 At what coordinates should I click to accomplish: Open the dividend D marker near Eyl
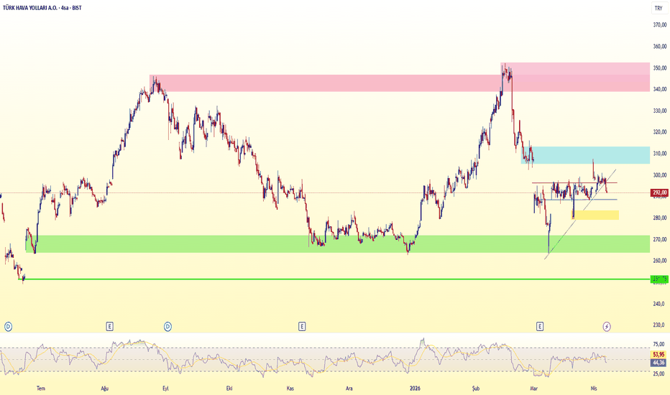[168, 327]
